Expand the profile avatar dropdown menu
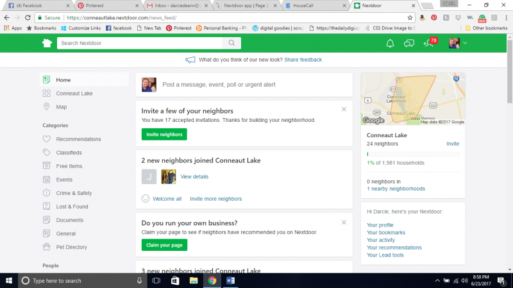Viewport: 513px width, 288px height. click(x=457, y=43)
